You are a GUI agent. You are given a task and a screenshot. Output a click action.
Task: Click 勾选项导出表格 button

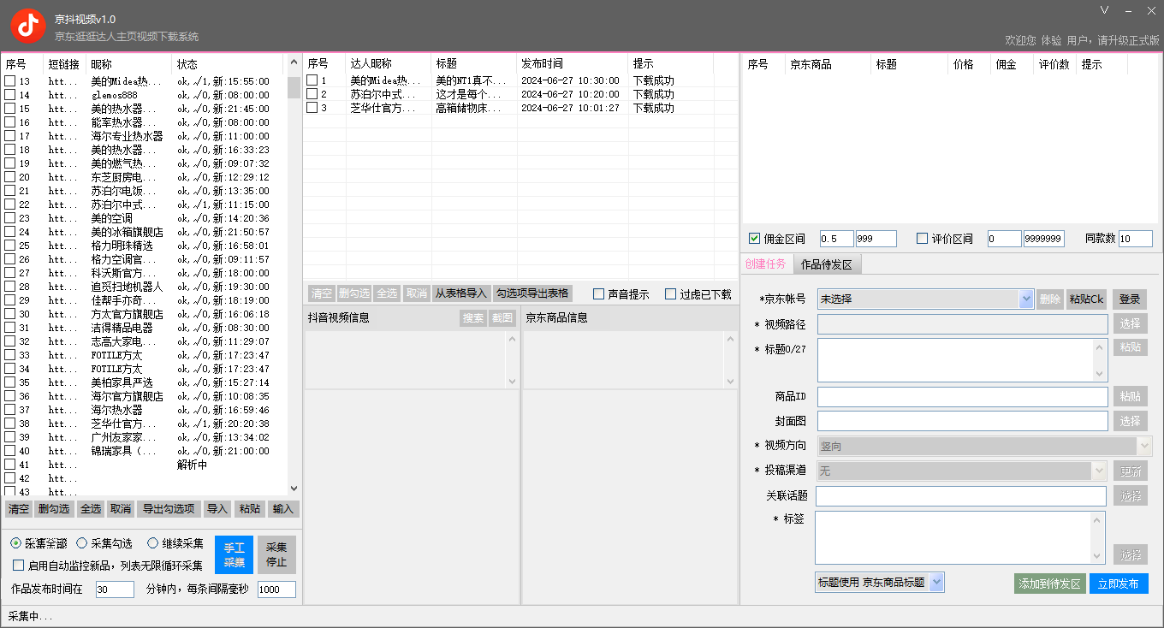pos(532,293)
